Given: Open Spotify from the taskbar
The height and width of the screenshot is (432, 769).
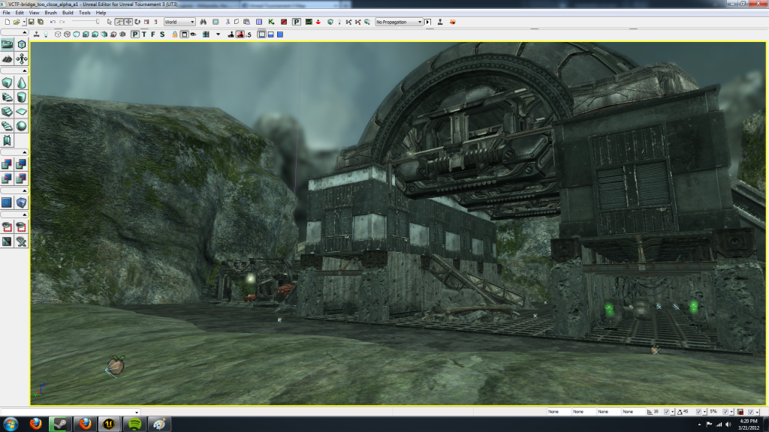Looking at the screenshot, I should [x=134, y=424].
